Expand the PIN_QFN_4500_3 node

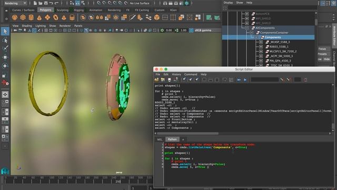[x=261, y=61]
